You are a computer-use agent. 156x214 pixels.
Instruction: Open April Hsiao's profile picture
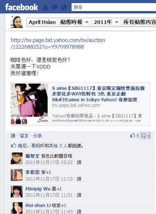[x=17, y=22]
